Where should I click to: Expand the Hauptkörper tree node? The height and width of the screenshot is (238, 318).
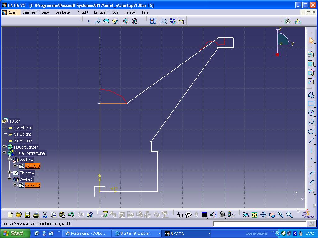4,146
